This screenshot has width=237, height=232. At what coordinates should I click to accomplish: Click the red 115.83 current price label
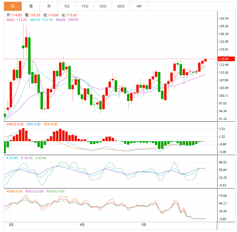coord(226,59)
